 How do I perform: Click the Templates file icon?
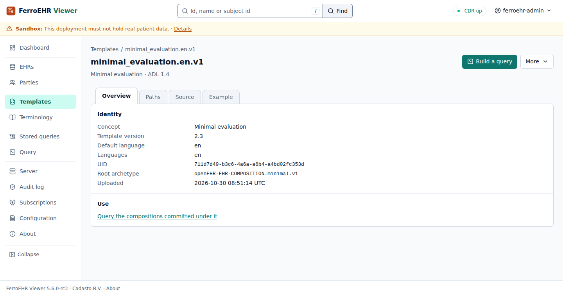coord(13,102)
